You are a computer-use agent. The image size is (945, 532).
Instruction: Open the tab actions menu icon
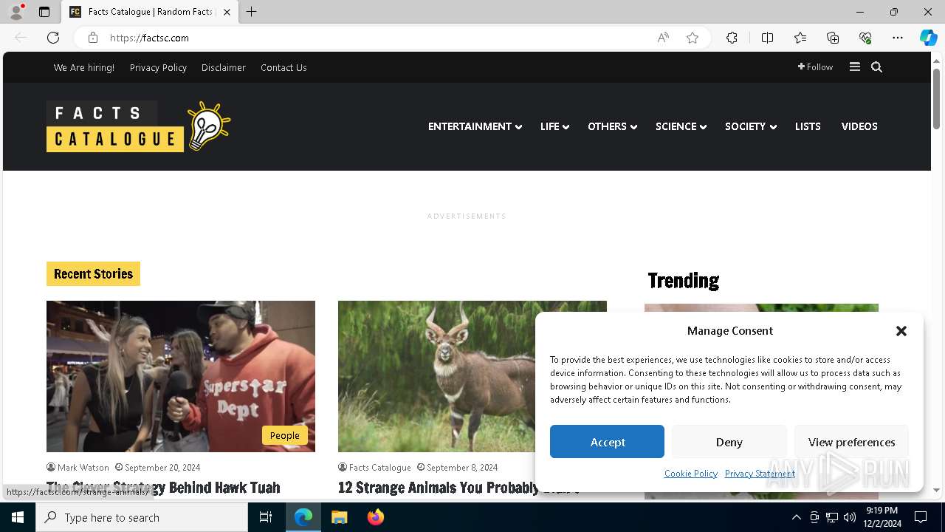pyautogui.click(x=44, y=12)
